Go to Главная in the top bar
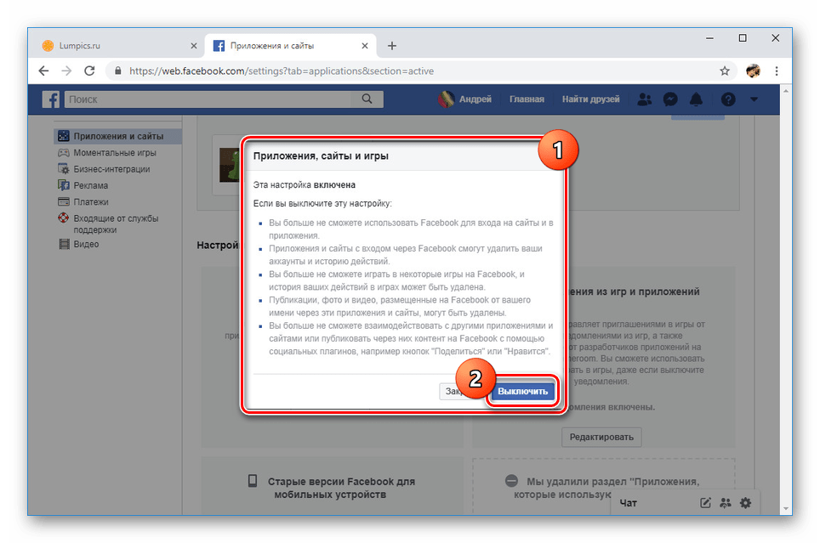The height and width of the screenshot is (543, 820). [527, 99]
